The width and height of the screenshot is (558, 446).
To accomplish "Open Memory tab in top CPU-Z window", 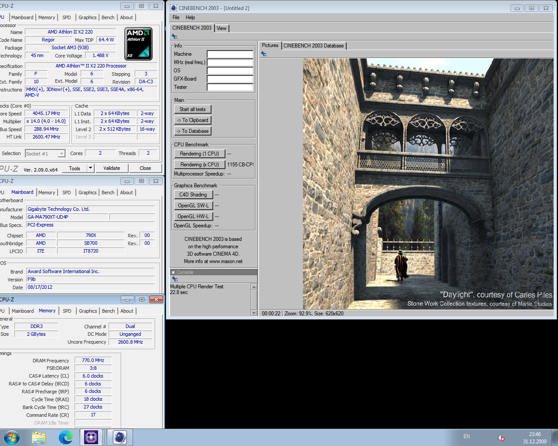I will coord(47,17).
